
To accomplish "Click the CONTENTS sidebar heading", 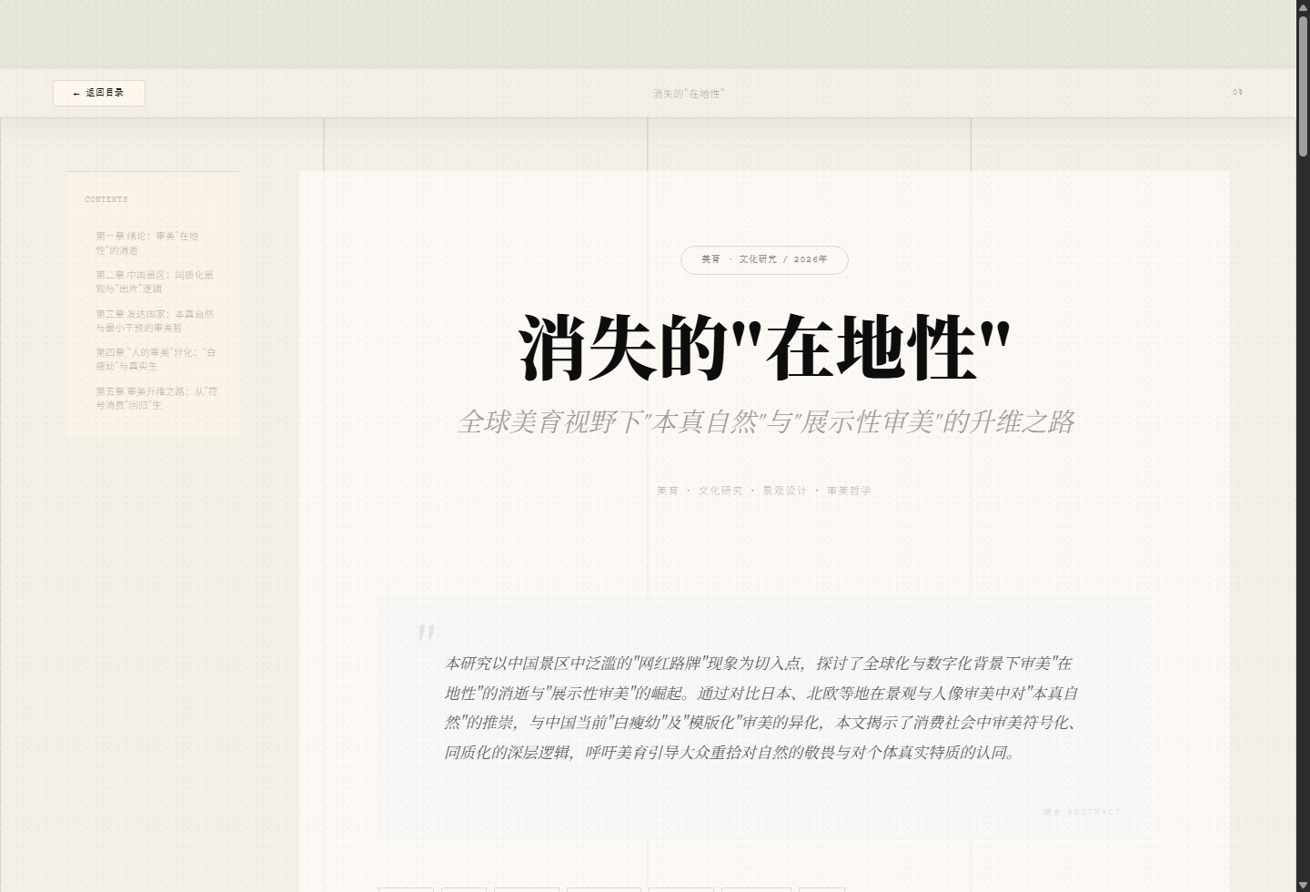I will (106, 199).
